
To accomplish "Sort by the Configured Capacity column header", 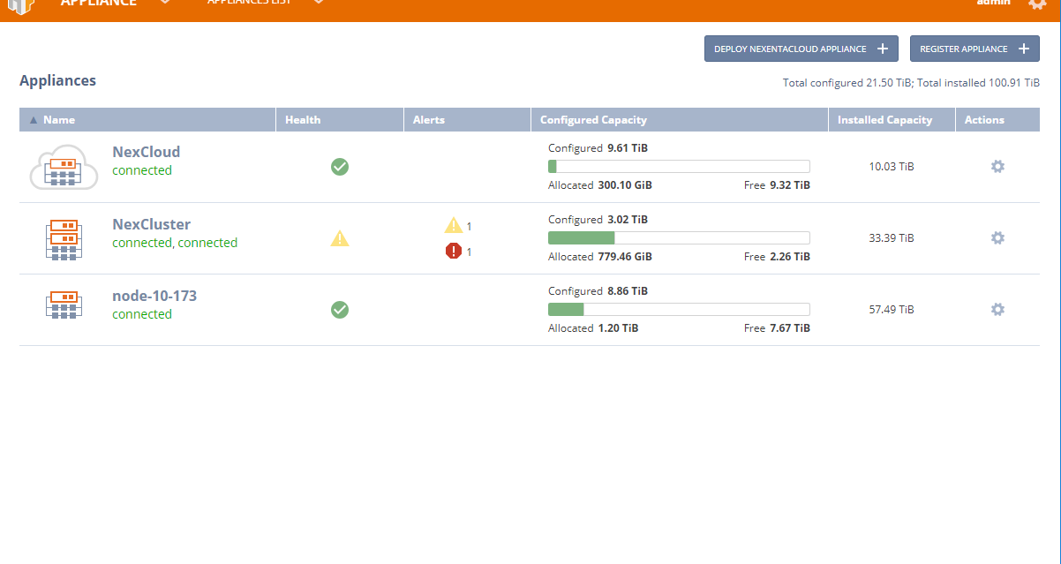I will (x=593, y=120).
